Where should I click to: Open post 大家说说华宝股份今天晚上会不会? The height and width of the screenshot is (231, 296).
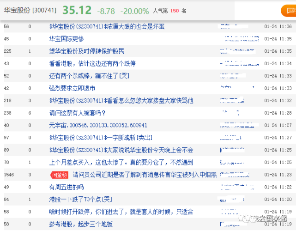pos(121,150)
